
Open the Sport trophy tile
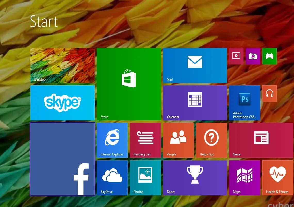195,178
